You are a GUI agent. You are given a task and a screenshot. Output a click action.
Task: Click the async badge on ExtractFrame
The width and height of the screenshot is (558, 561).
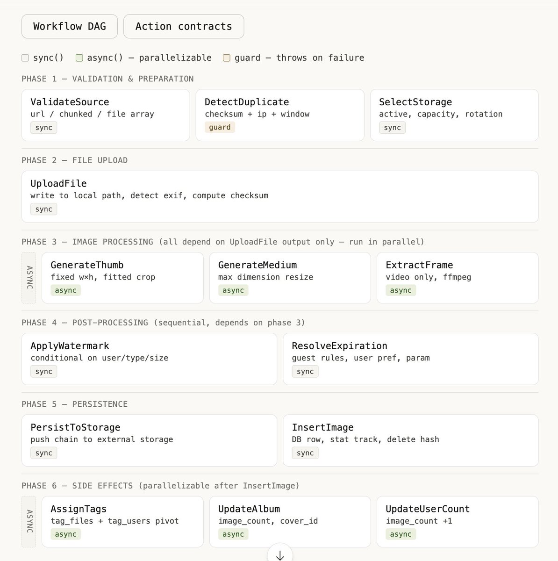coord(401,290)
